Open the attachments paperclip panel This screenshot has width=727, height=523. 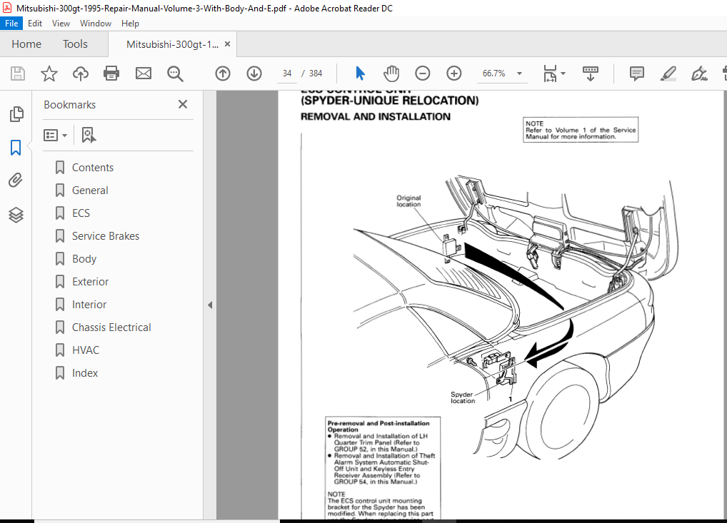click(16, 181)
